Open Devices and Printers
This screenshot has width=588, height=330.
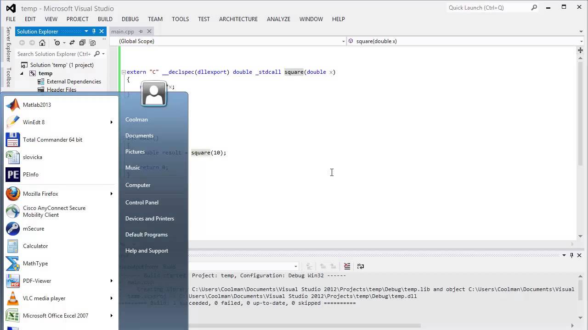150,219
